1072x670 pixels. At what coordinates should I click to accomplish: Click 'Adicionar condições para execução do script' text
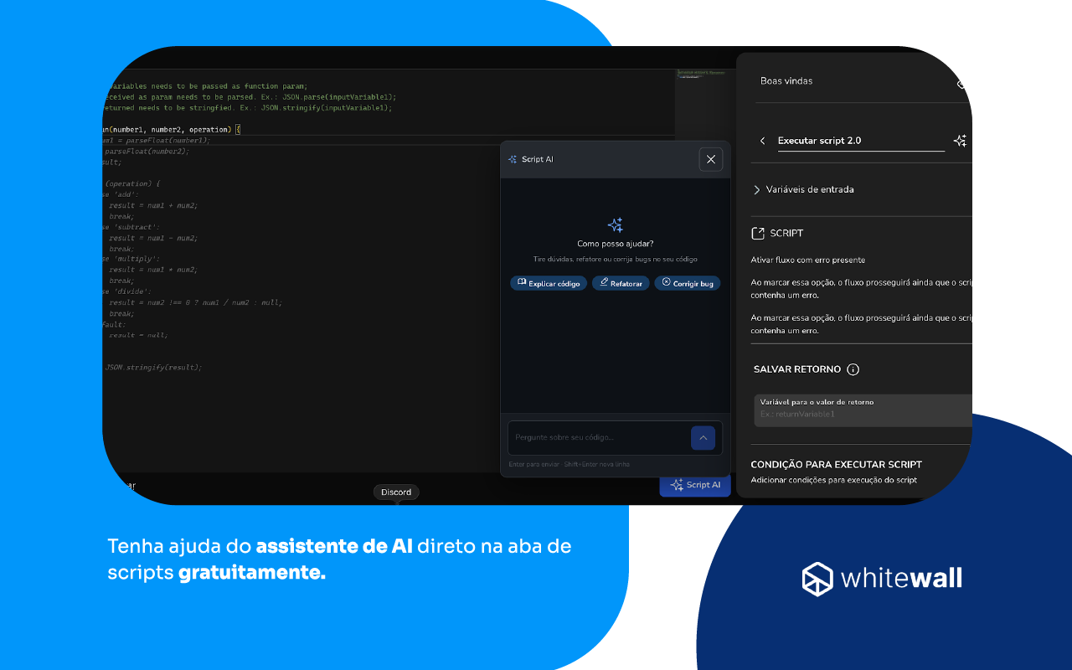833,480
